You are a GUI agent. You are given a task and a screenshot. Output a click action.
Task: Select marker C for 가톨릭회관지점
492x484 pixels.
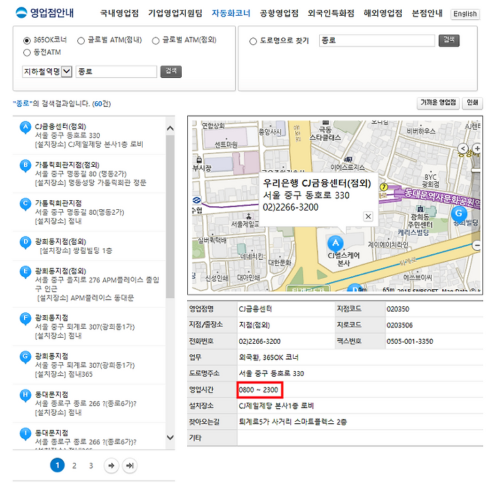25,204
